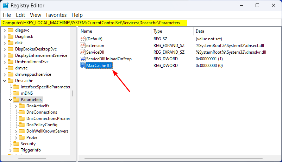Select the Parameters folder icon

click(16, 100)
